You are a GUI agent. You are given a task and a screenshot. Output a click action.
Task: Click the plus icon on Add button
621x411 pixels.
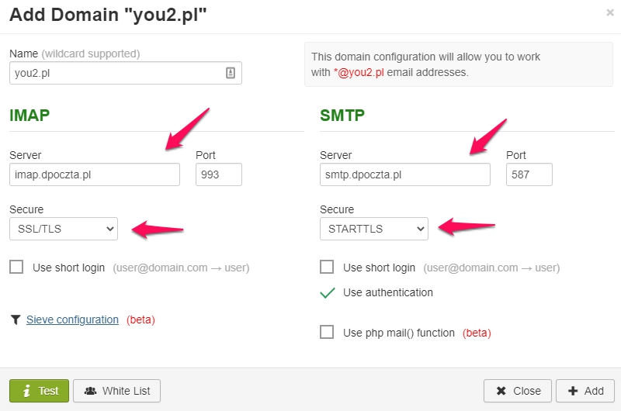573,391
